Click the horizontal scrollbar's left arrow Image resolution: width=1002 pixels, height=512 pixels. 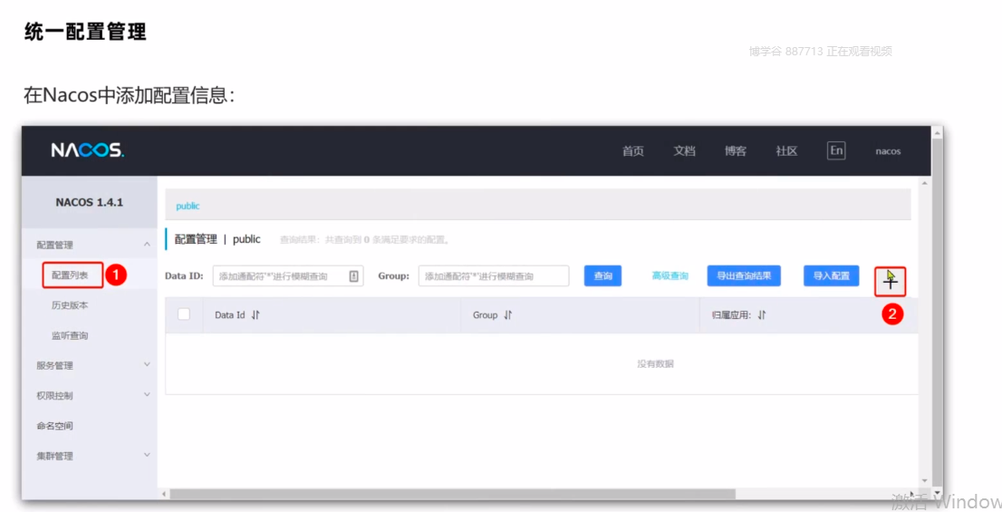click(164, 494)
